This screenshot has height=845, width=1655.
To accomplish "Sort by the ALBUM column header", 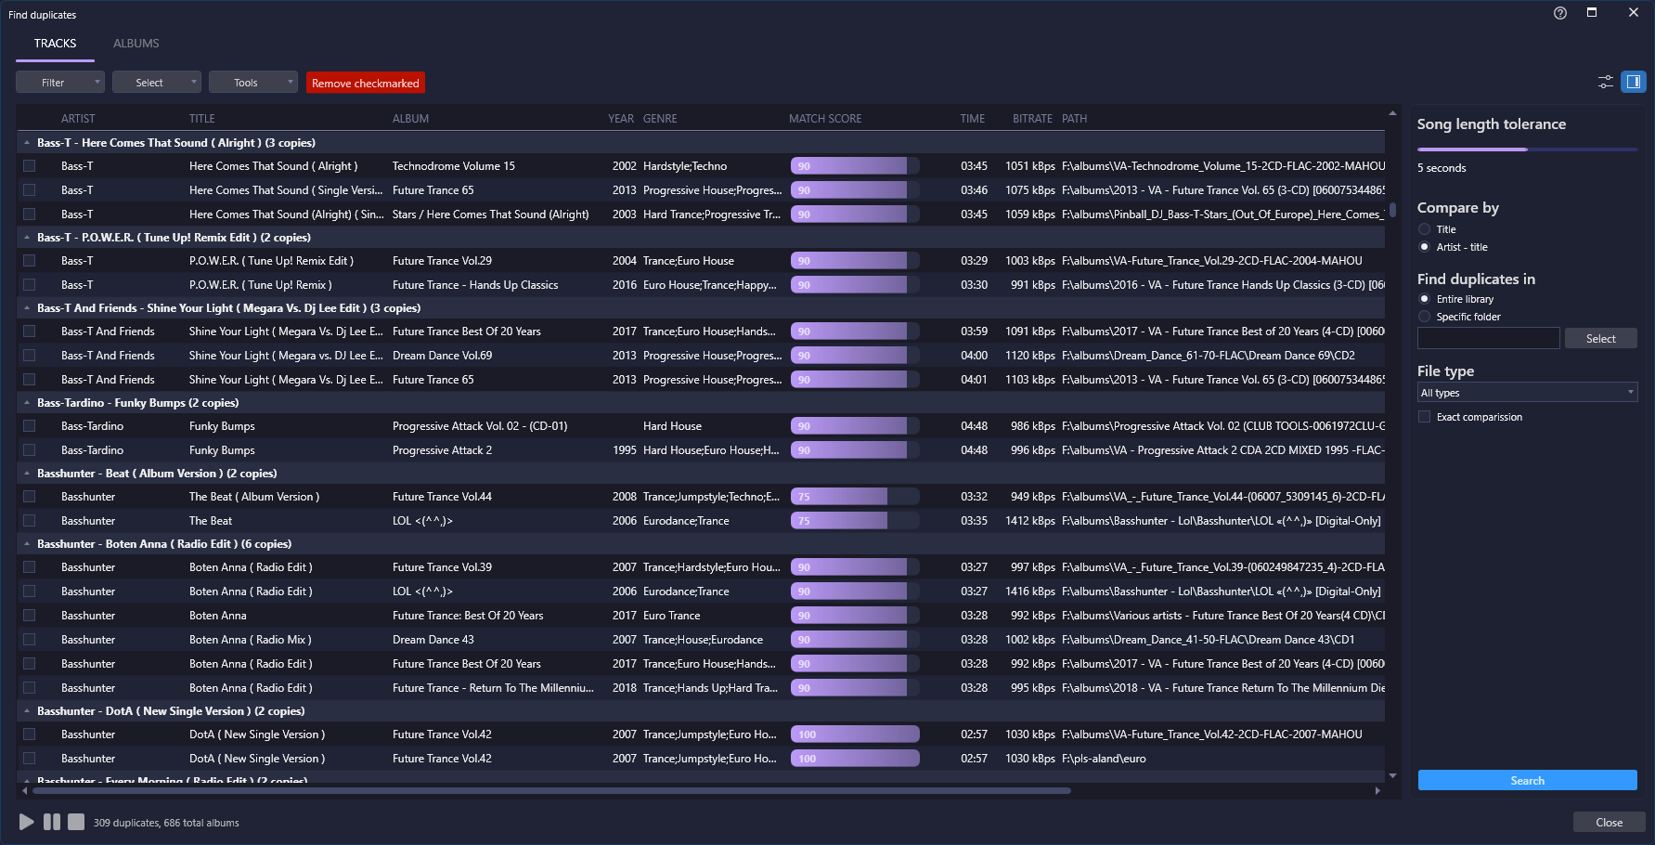I will coord(410,119).
